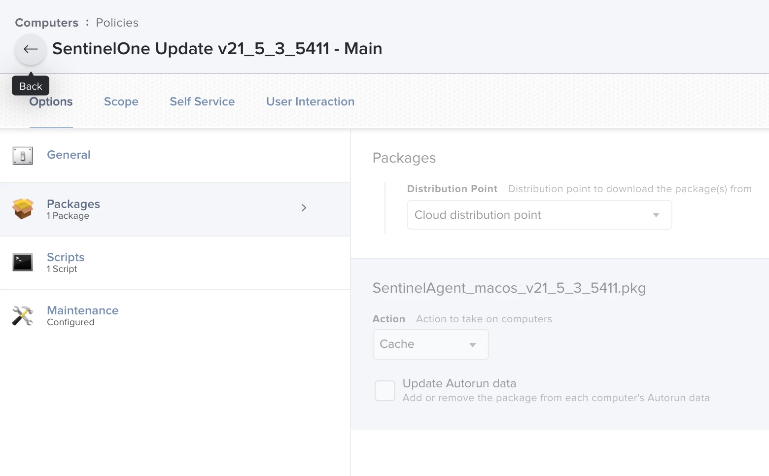769x476 pixels.
Task: Open the Scripts section label
Action: pos(66,257)
